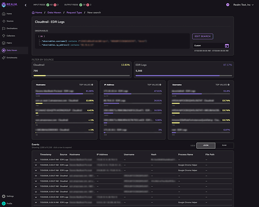Filter by the EDR Logs source card

(x=184, y=70)
